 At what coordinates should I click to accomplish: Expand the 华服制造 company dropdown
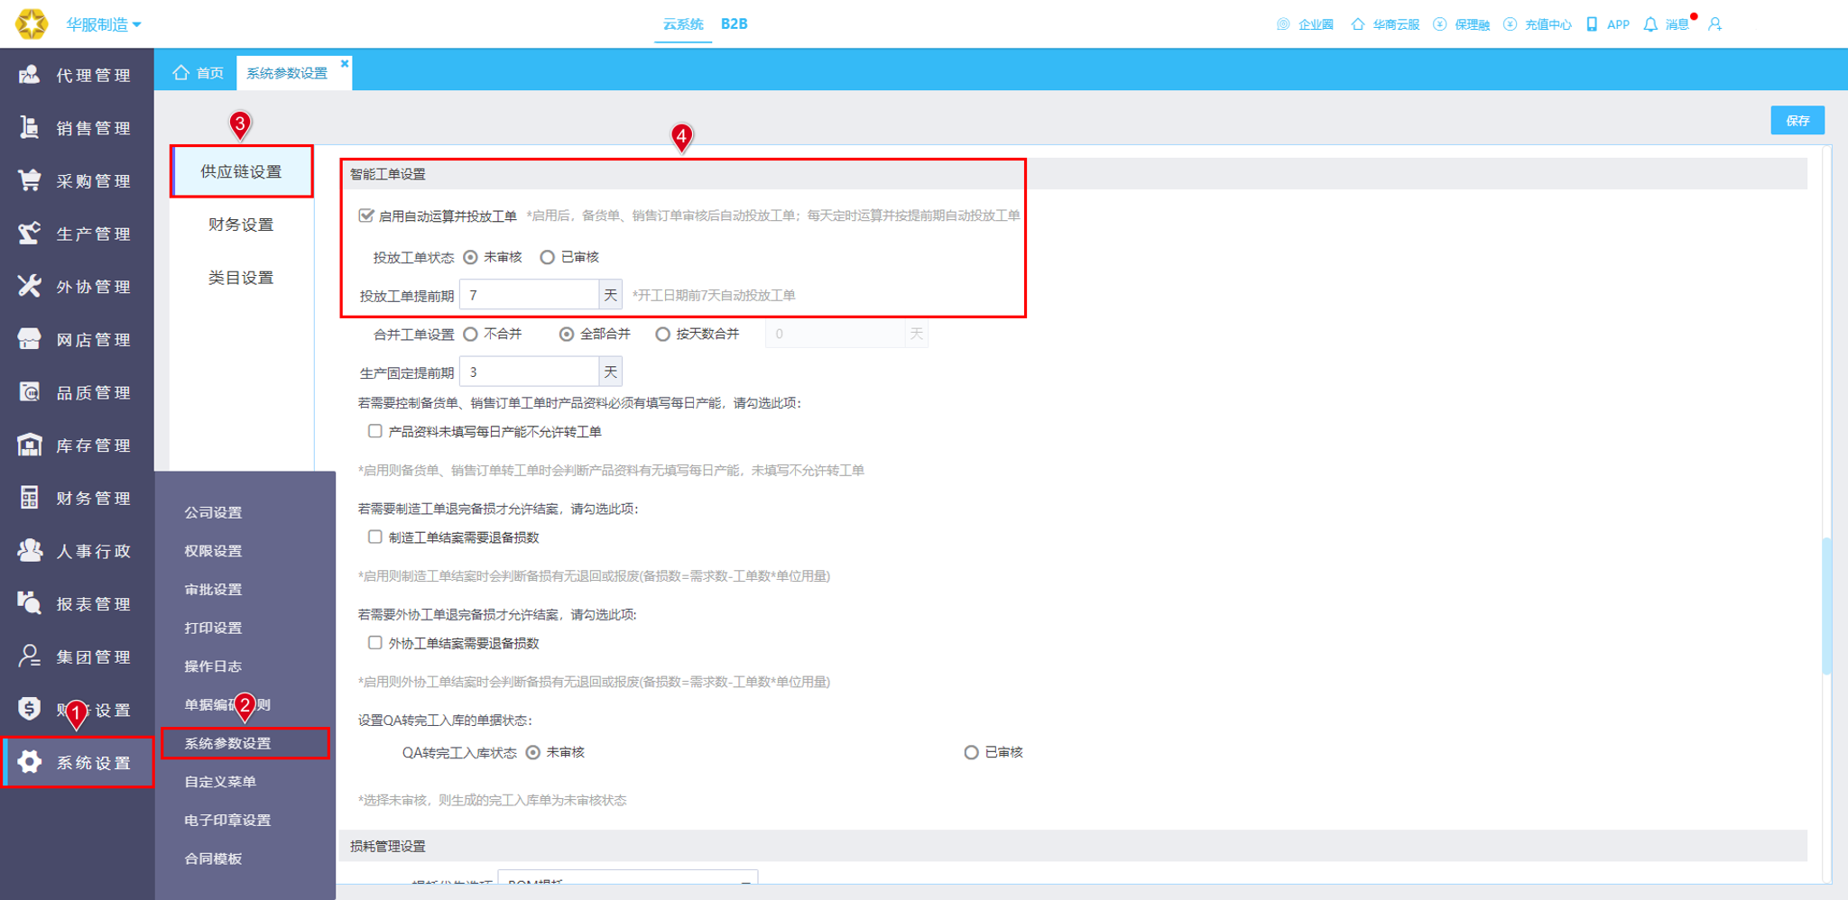[x=103, y=24]
